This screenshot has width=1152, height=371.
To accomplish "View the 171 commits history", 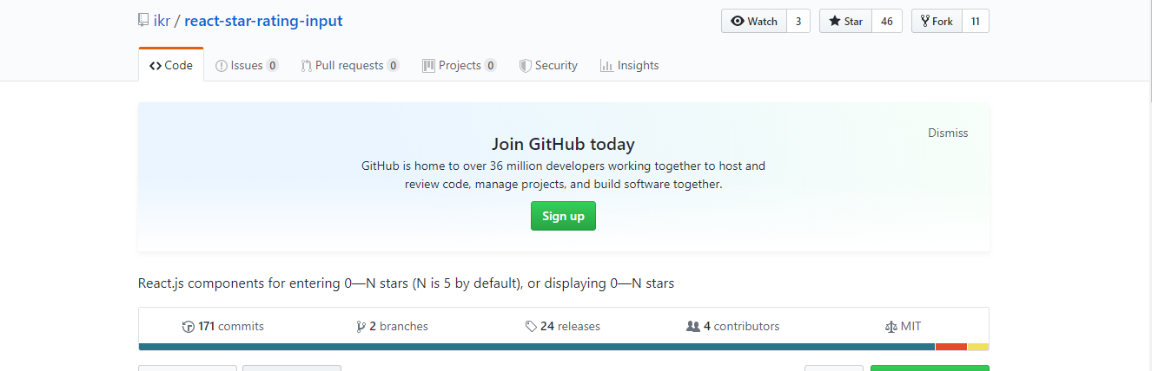I will [223, 326].
